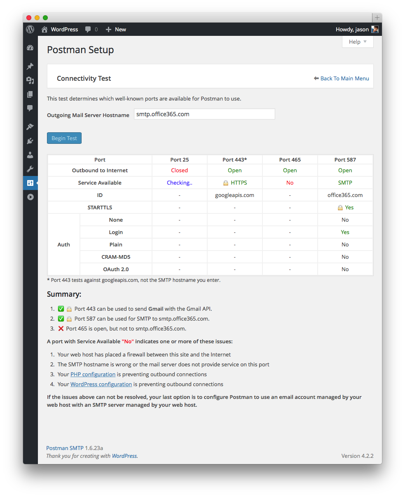The width and height of the screenshot is (405, 497).
Task: Select the 'Port 587' column header
Action: coord(345,159)
